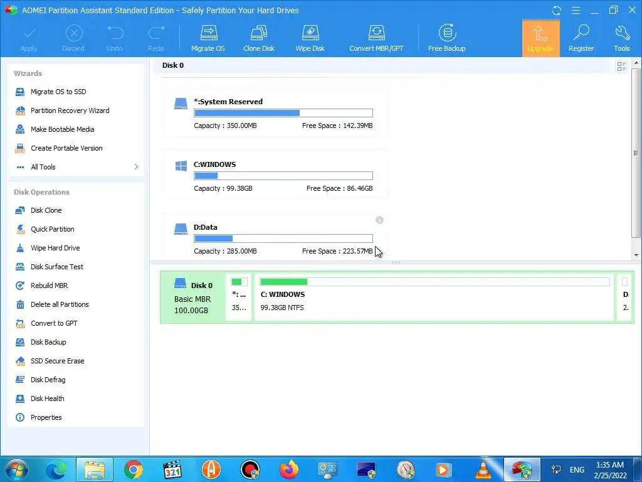642x482 pixels.
Task: Click the D: partition block in the disk map
Action: 624,297
